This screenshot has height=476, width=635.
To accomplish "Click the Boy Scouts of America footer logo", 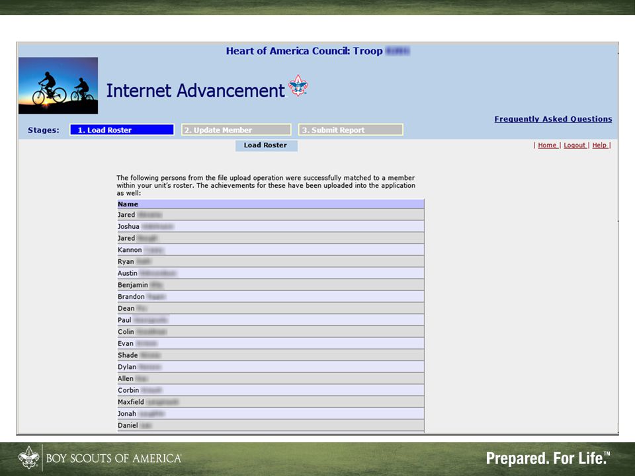I will point(100,457).
